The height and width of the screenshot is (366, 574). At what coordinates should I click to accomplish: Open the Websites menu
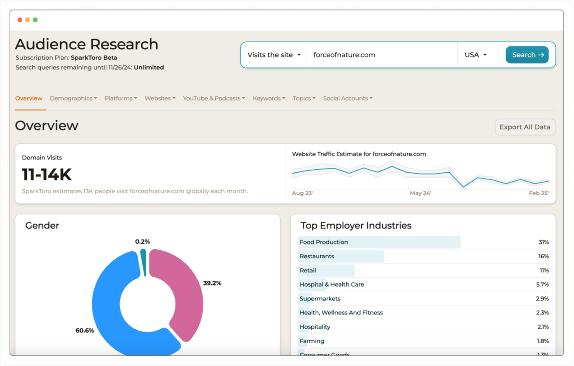click(x=160, y=98)
